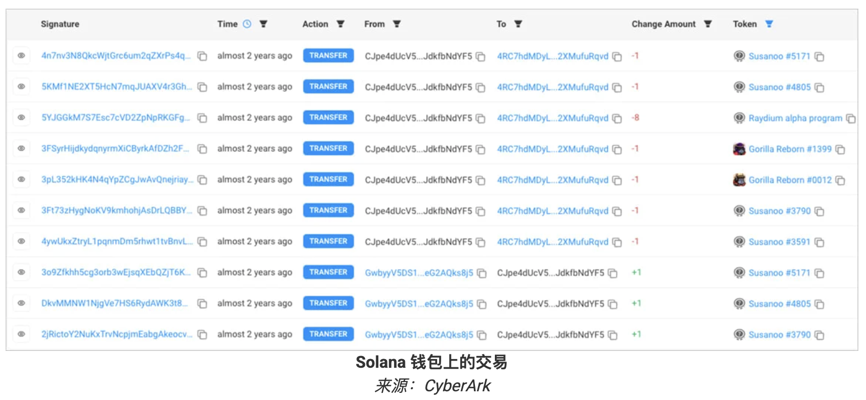Open transaction 4n7nv3N8QkcWjtGrc6um2qZXrPs4q
This screenshot has width=866, height=400.
[x=116, y=56]
